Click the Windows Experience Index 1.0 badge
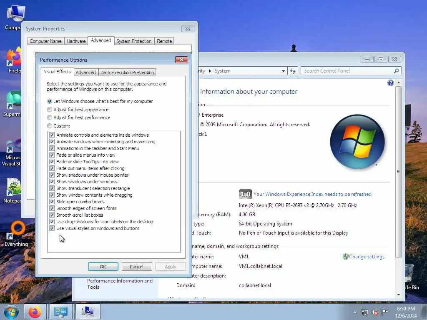 [x=245, y=194]
